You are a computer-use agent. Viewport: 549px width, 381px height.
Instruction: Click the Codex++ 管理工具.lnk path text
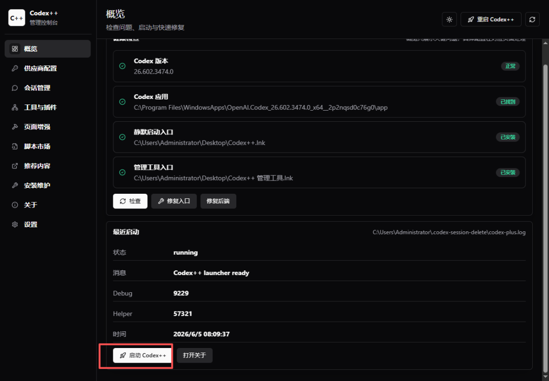213,178
